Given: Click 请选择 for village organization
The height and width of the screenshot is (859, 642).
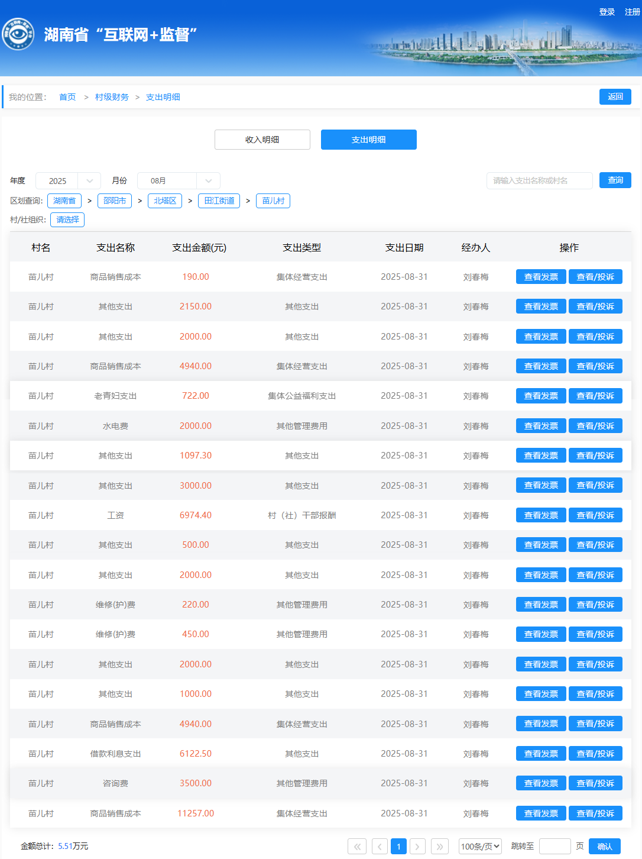Looking at the screenshot, I should 67,220.
